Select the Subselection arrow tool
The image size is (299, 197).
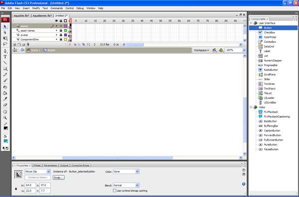(5, 32)
